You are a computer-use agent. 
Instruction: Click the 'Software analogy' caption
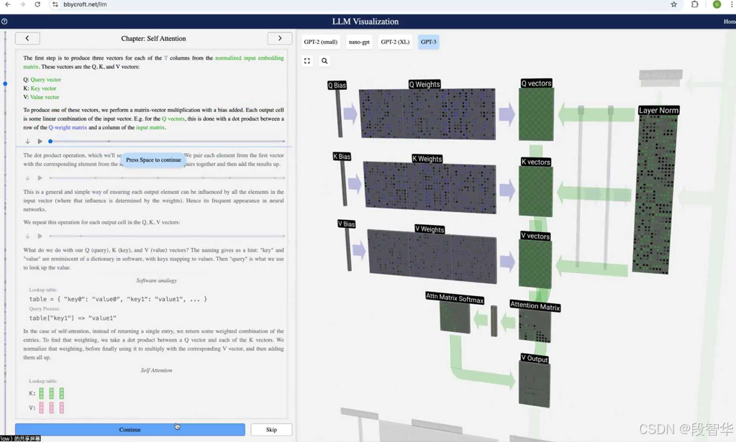point(156,281)
